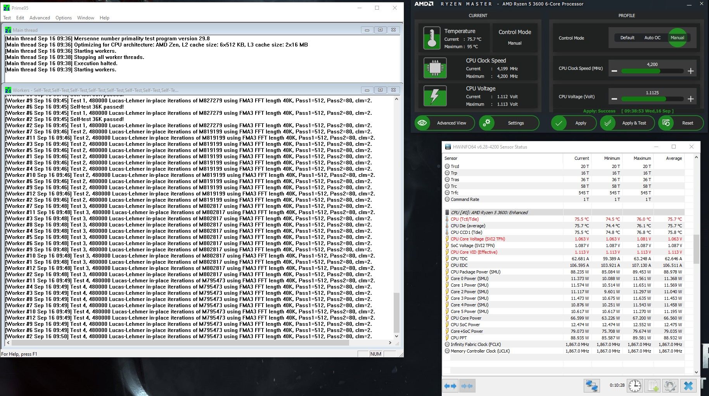This screenshot has width=709, height=396.
Task: Click the CPU Clock Speed slider bar
Action: pyautogui.click(x=652, y=71)
